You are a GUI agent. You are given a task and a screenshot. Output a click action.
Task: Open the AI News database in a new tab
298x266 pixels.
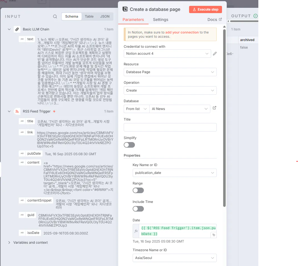pyautogui.click(x=214, y=108)
